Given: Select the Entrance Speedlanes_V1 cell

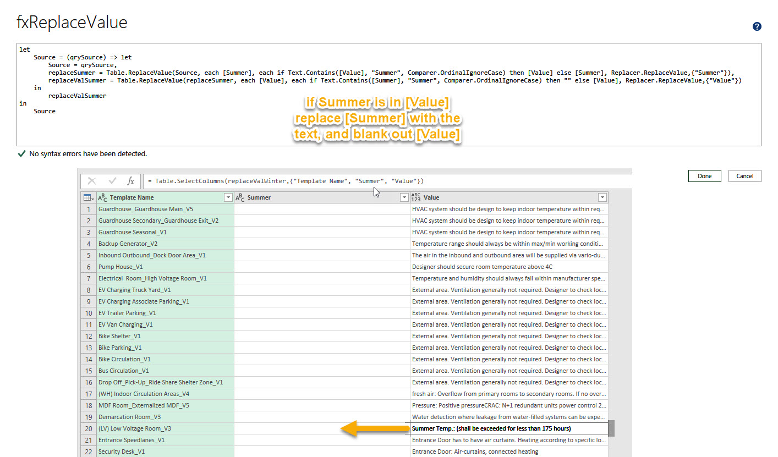Looking at the screenshot, I should point(165,440).
